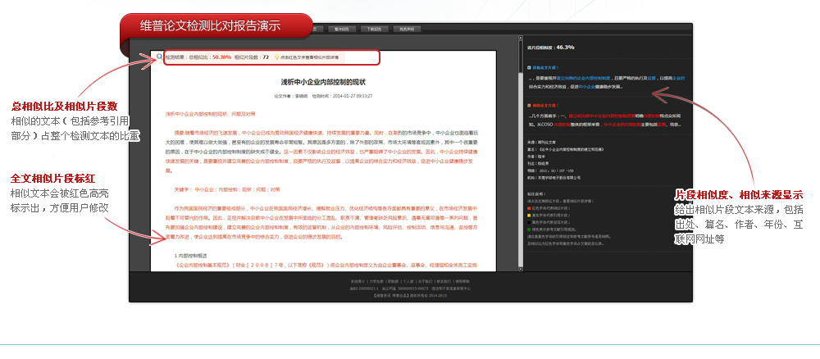Click the 送检论文片段 heading
The height and width of the screenshot is (359, 820).
point(545,68)
